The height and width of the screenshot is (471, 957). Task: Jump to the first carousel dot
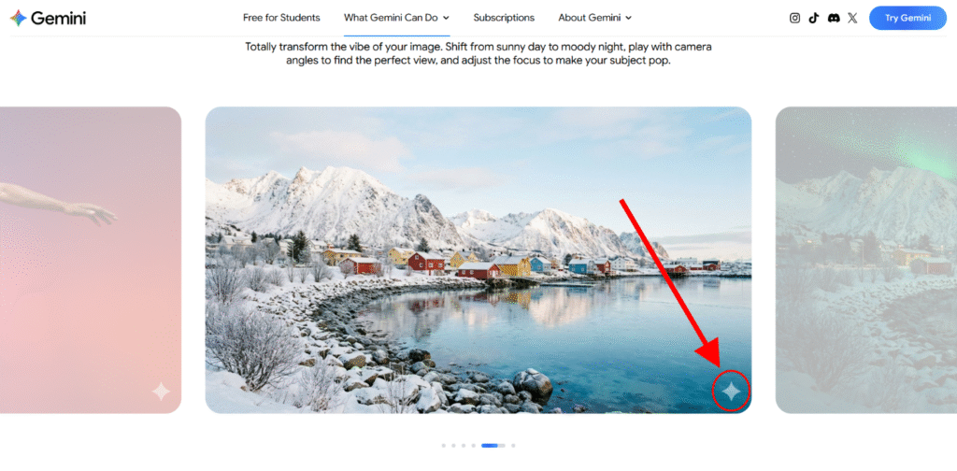(x=444, y=446)
